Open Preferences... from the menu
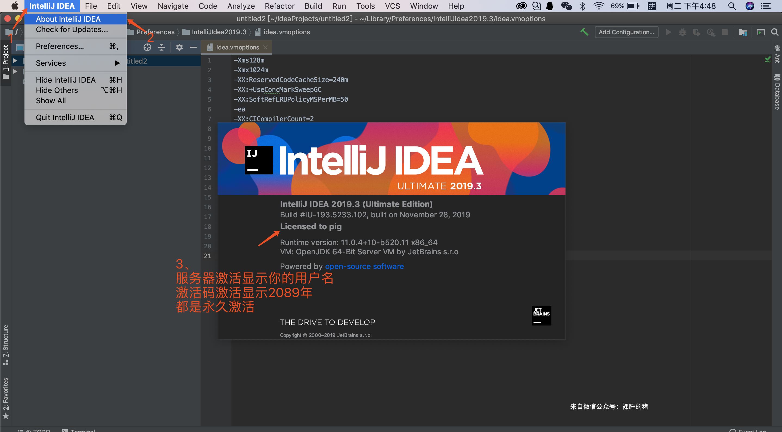This screenshot has height=432, width=782. pyautogui.click(x=75, y=46)
